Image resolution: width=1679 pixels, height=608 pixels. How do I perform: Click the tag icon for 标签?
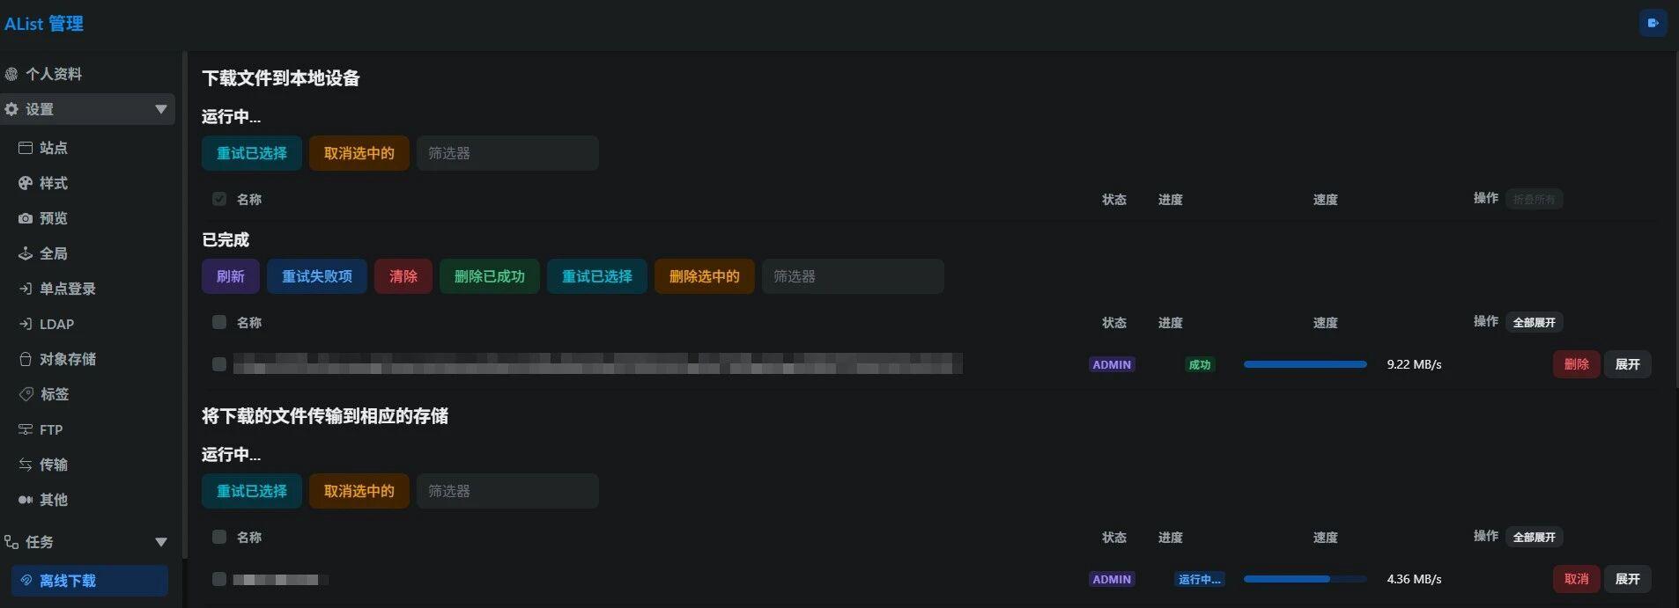pyautogui.click(x=26, y=394)
